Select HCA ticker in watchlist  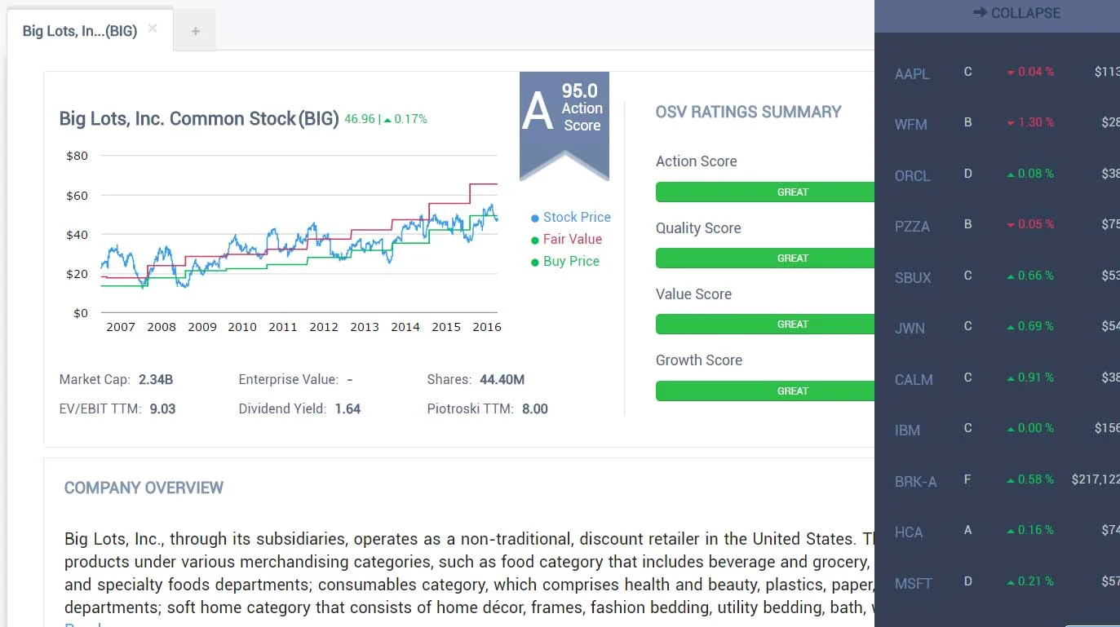tap(909, 532)
